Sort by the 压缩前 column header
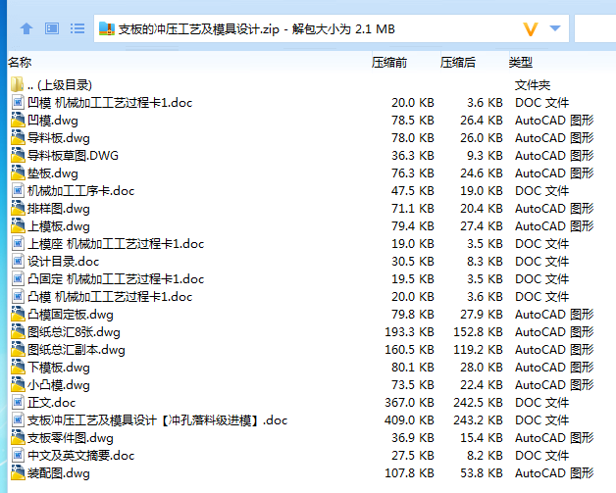This screenshot has height=493, width=616. tap(389, 62)
